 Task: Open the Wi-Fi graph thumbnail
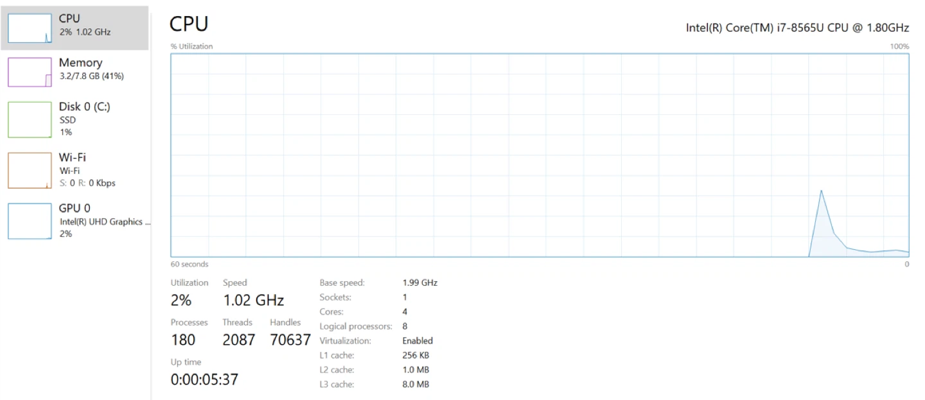pyautogui.click(x=30, y=170)
